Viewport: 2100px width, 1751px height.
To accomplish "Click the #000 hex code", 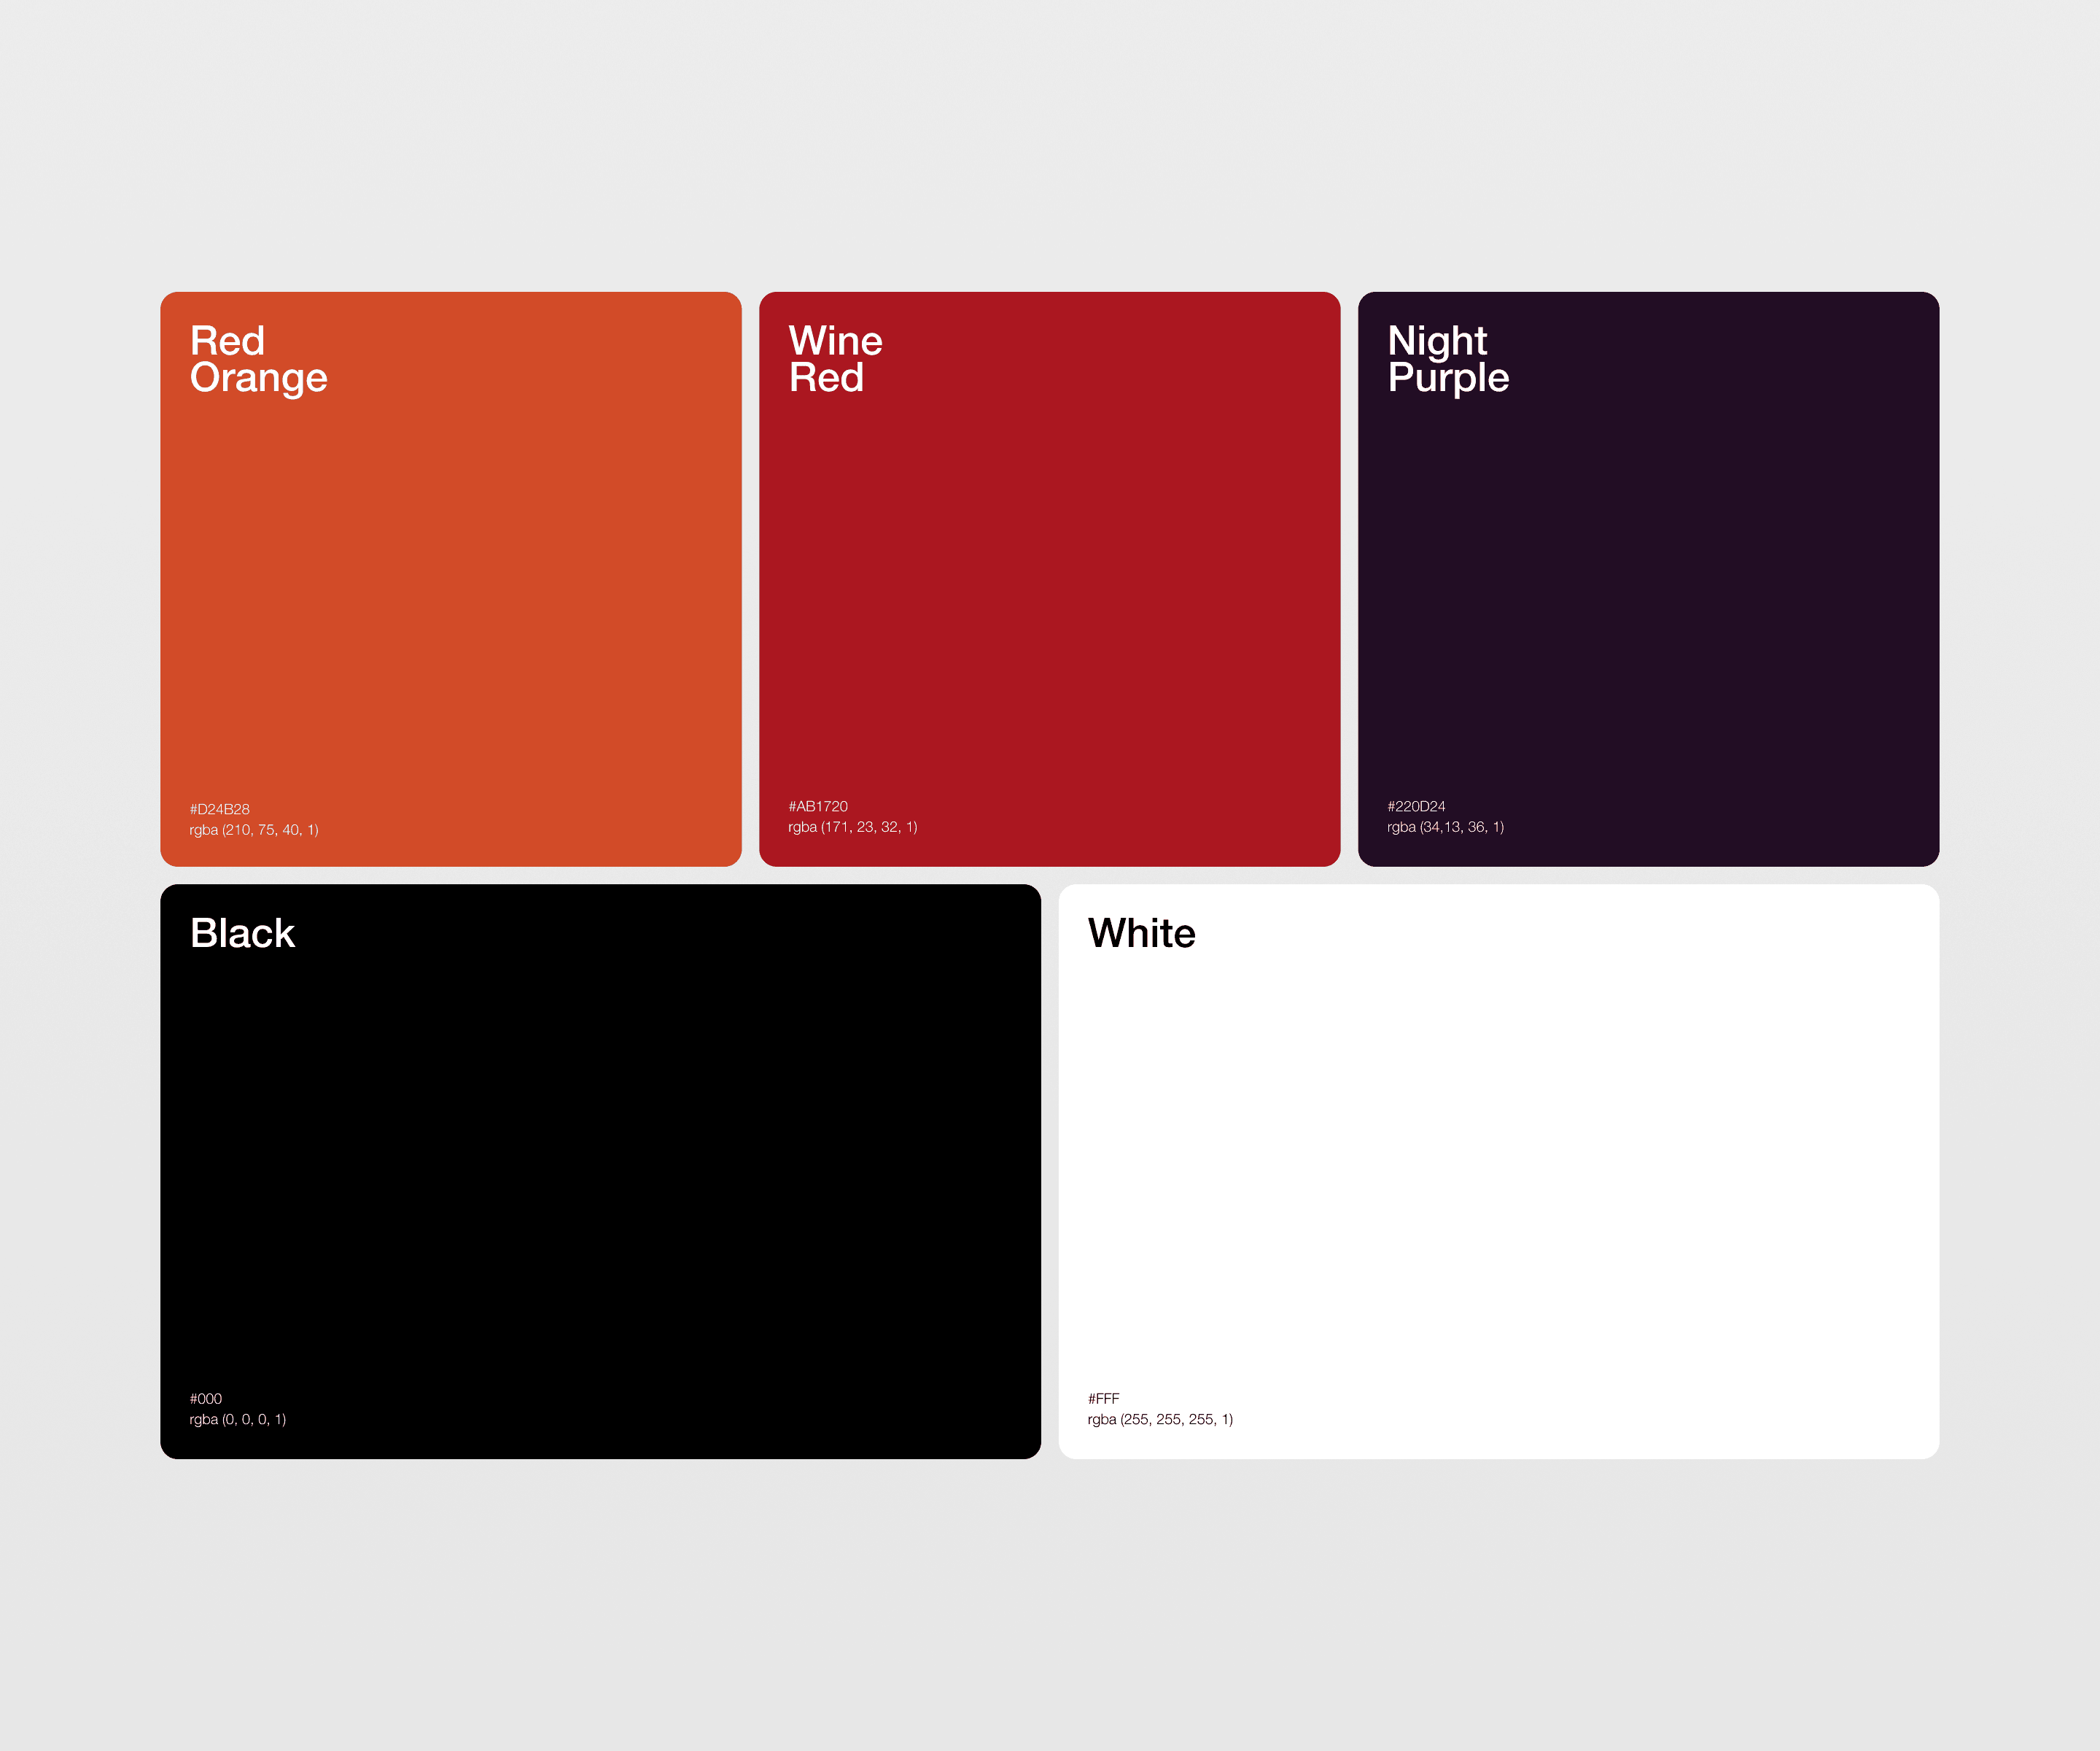I will pos(205,1398).
